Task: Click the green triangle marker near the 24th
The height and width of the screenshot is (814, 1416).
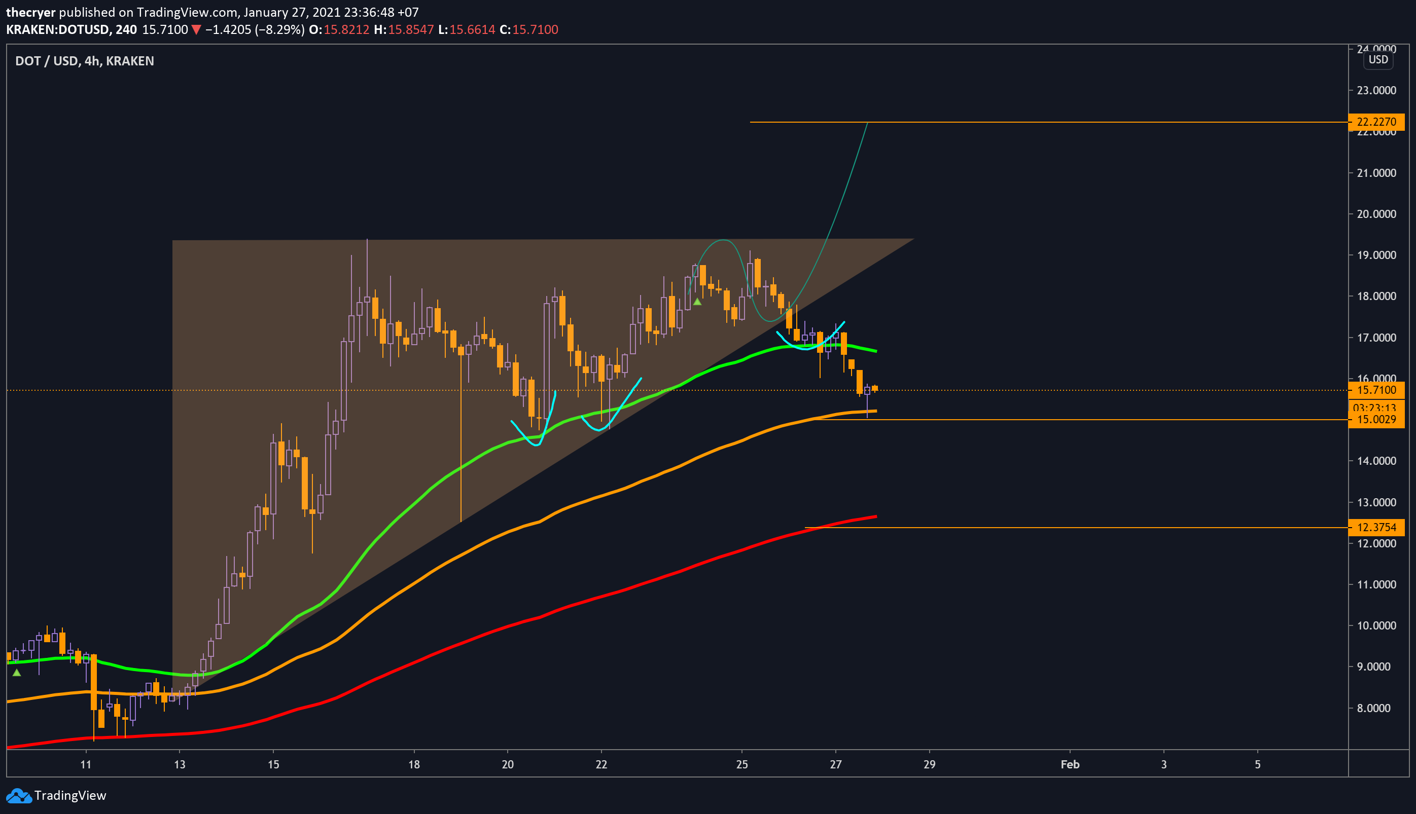Action: 697,302
